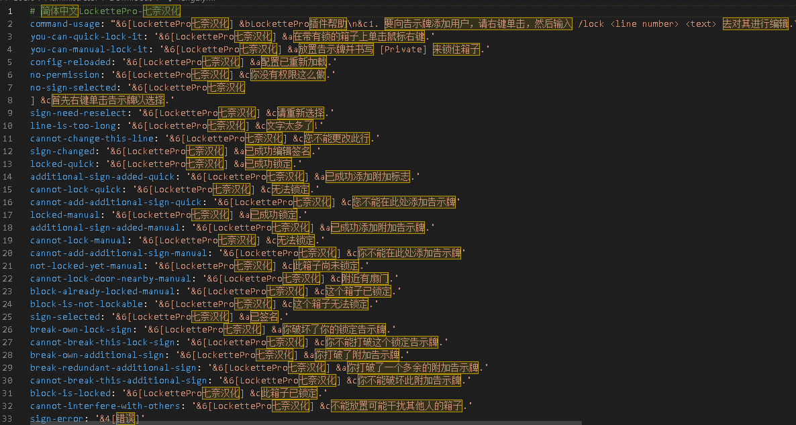Select the key 'you-can-manual-lock-it'

coord(89,49)
